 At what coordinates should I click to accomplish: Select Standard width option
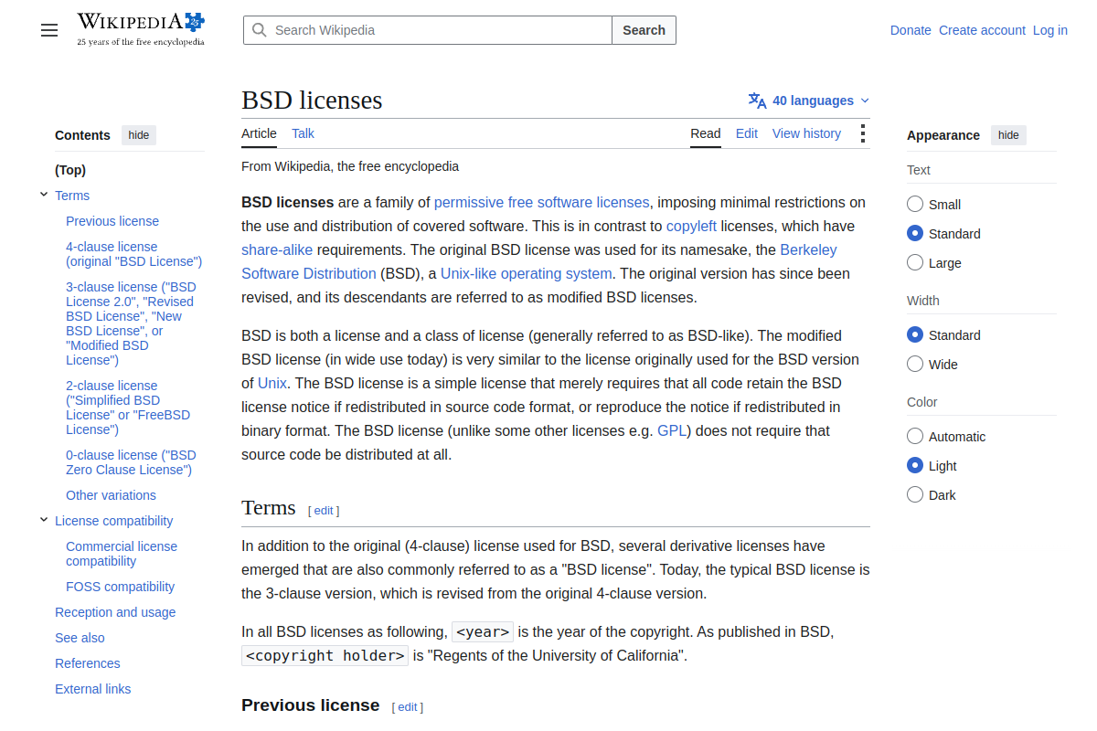pyautogui.click(x=915, y=335)
